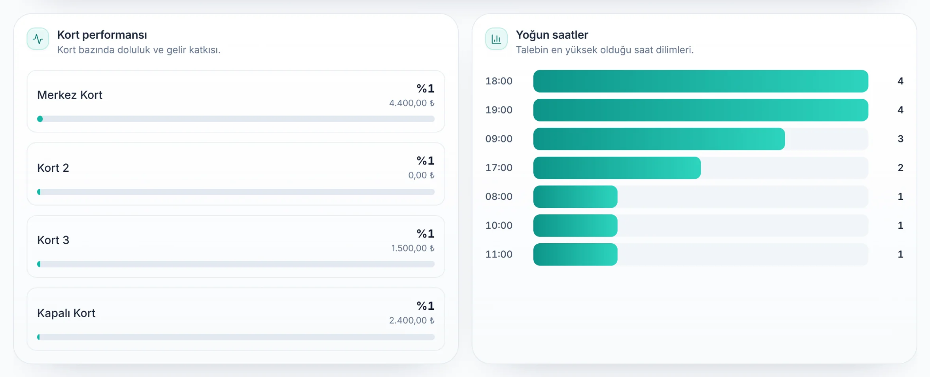Click the Yoğun saatler heading

pos(552,35)
